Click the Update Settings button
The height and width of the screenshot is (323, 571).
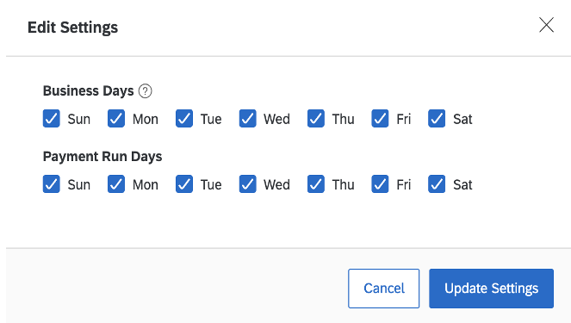click(x=491, y=289)
